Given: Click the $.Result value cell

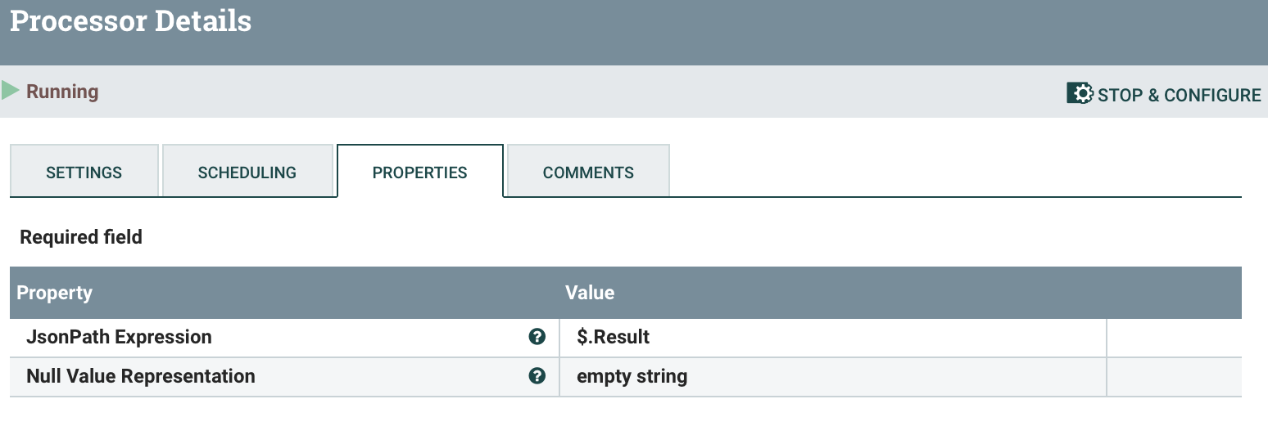Looking at the screenshot, I should click(833, 338).
